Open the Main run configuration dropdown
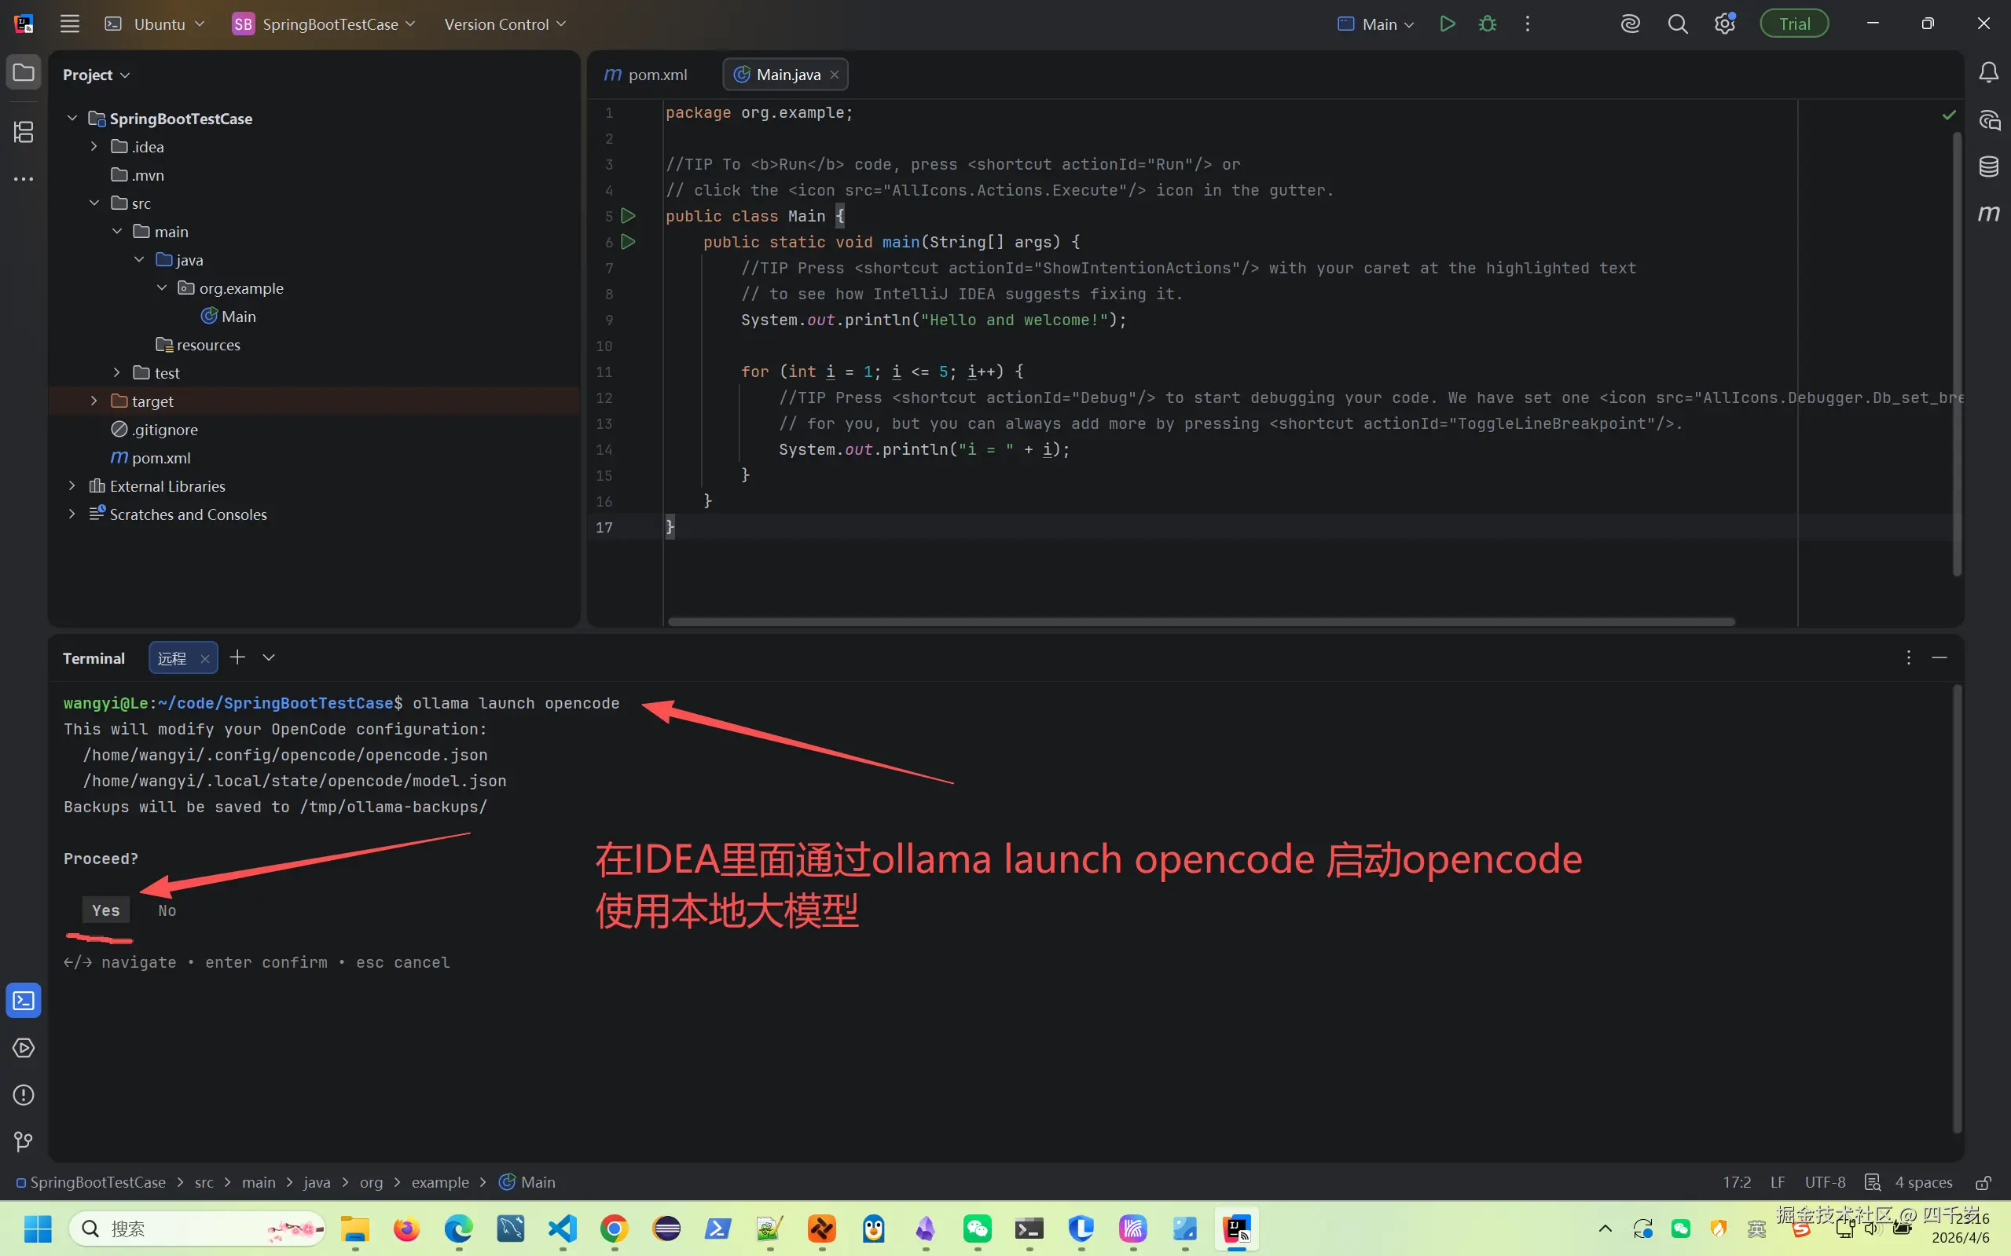The image size is (2011, 1256). tap(1376, 24)
